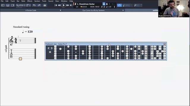Screen dimensions: 190x106
Task: Open the tuning fork line-in tool
Action: pyautogui.click(x=135, y=5)
